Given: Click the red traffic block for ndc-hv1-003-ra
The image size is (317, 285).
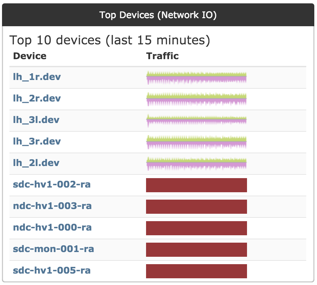Looking at the screenshot, I should click(197, 207).
